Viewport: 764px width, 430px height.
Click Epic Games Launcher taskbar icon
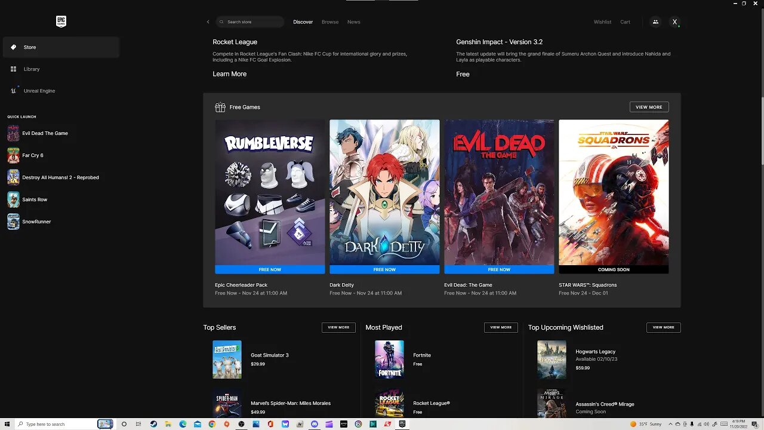(402, 424)
